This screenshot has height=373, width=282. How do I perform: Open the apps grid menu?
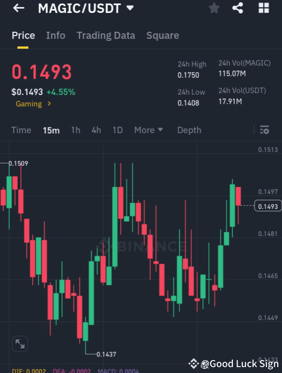click(x=263, y=8)
